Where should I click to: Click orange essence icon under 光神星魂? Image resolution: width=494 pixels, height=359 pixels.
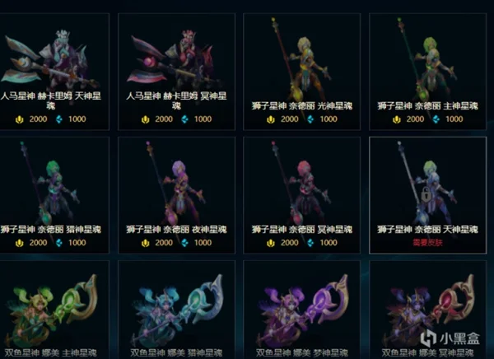[271, 119]
